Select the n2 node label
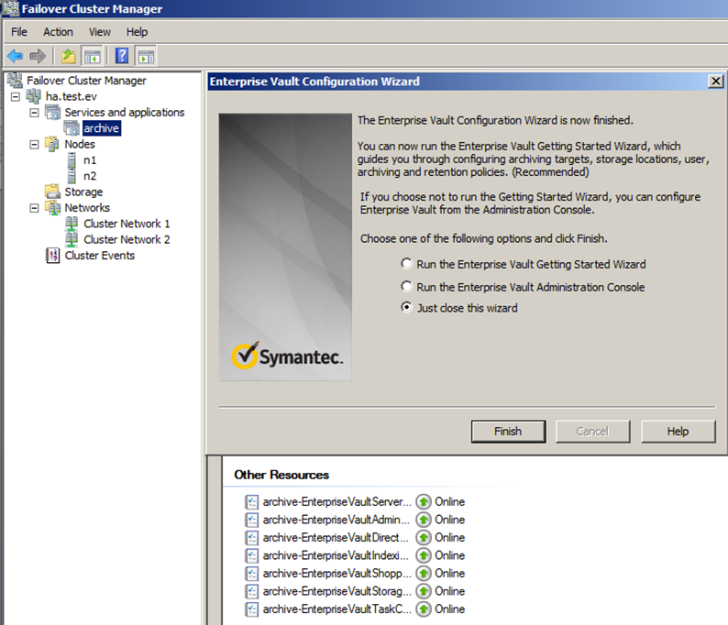728x625 pixels. (x=90, y=176)
